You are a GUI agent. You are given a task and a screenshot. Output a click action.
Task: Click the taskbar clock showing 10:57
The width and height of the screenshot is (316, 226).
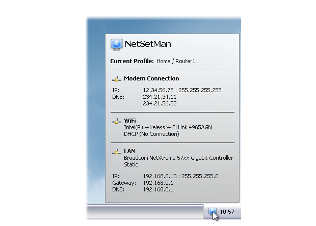pos(227,212)
